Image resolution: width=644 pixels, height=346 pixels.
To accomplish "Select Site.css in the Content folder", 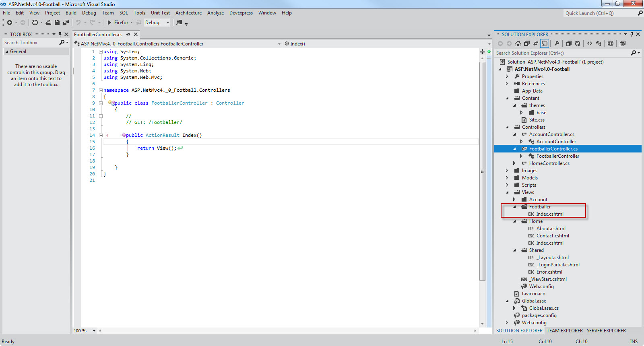I will pyautogui.click(x=537, y=120).
